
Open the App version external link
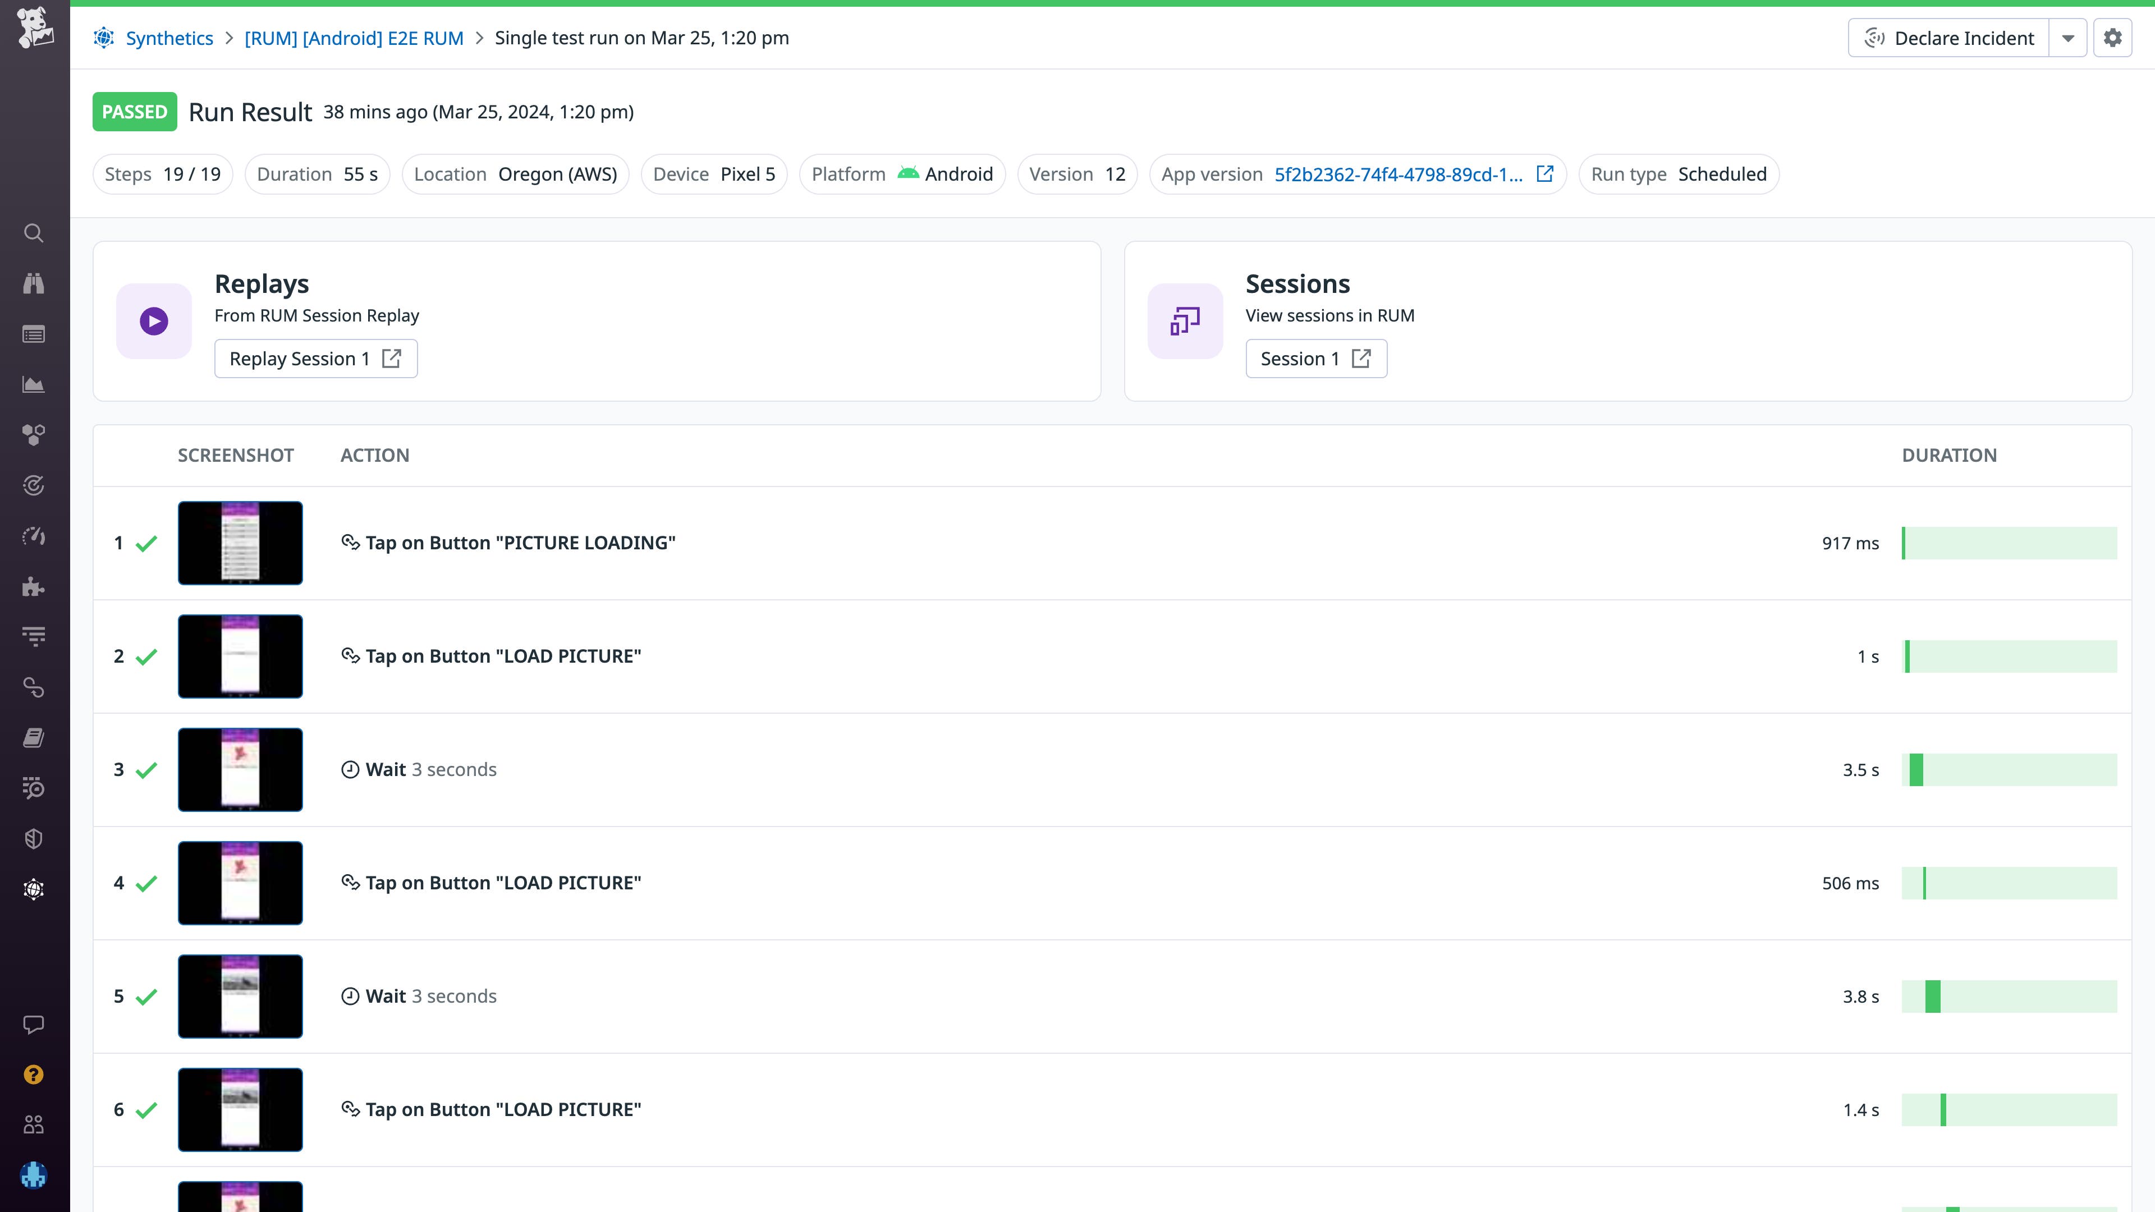[x=1544, y=174]
